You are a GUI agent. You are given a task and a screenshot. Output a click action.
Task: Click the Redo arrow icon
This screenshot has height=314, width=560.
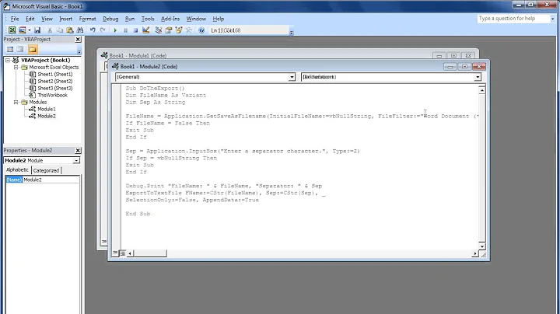point(103,30)
